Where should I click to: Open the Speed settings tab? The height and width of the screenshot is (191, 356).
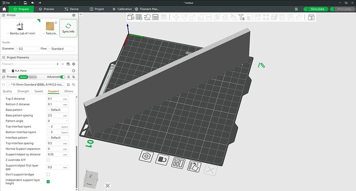point(39,91)
